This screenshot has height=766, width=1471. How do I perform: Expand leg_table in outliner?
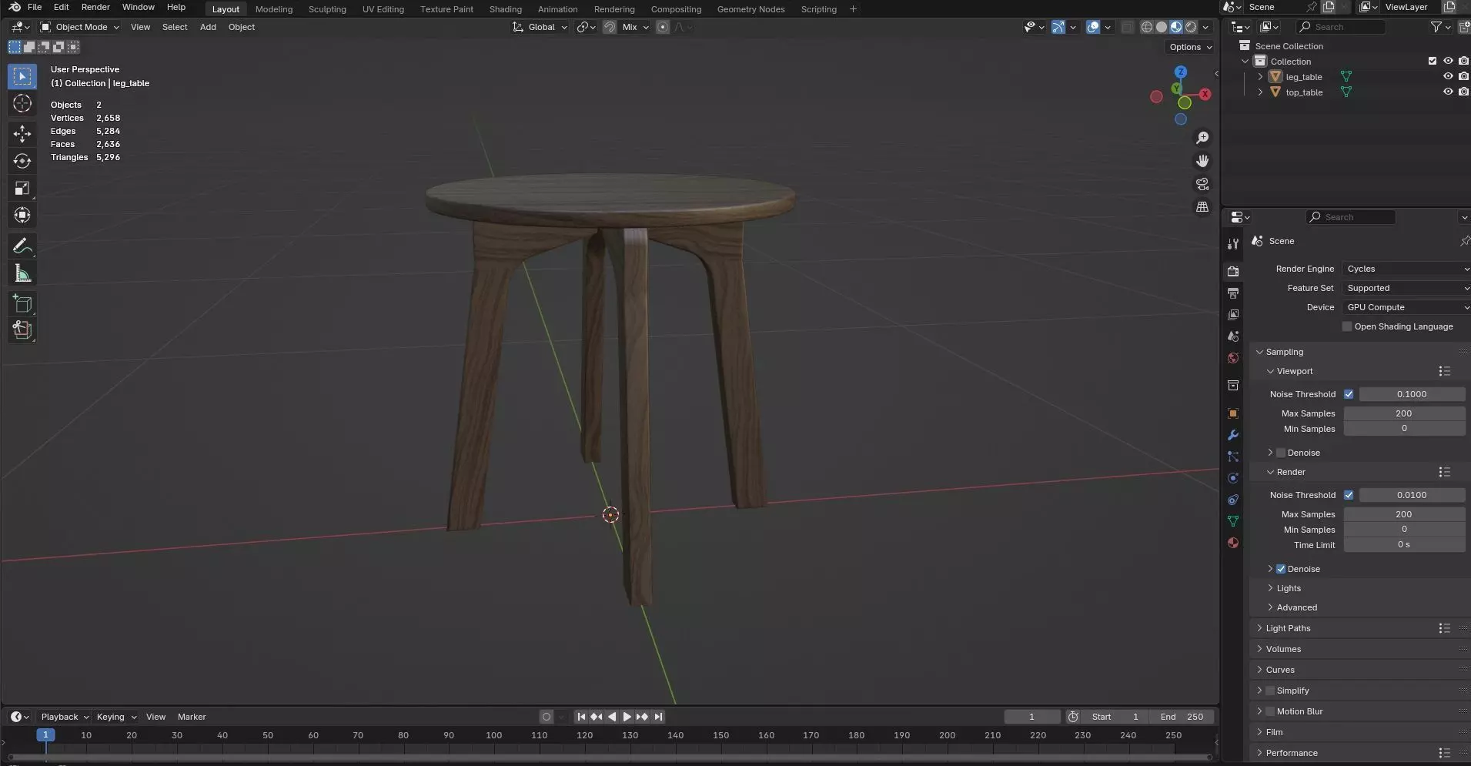pyautogui.click(x=1260, y=76)
